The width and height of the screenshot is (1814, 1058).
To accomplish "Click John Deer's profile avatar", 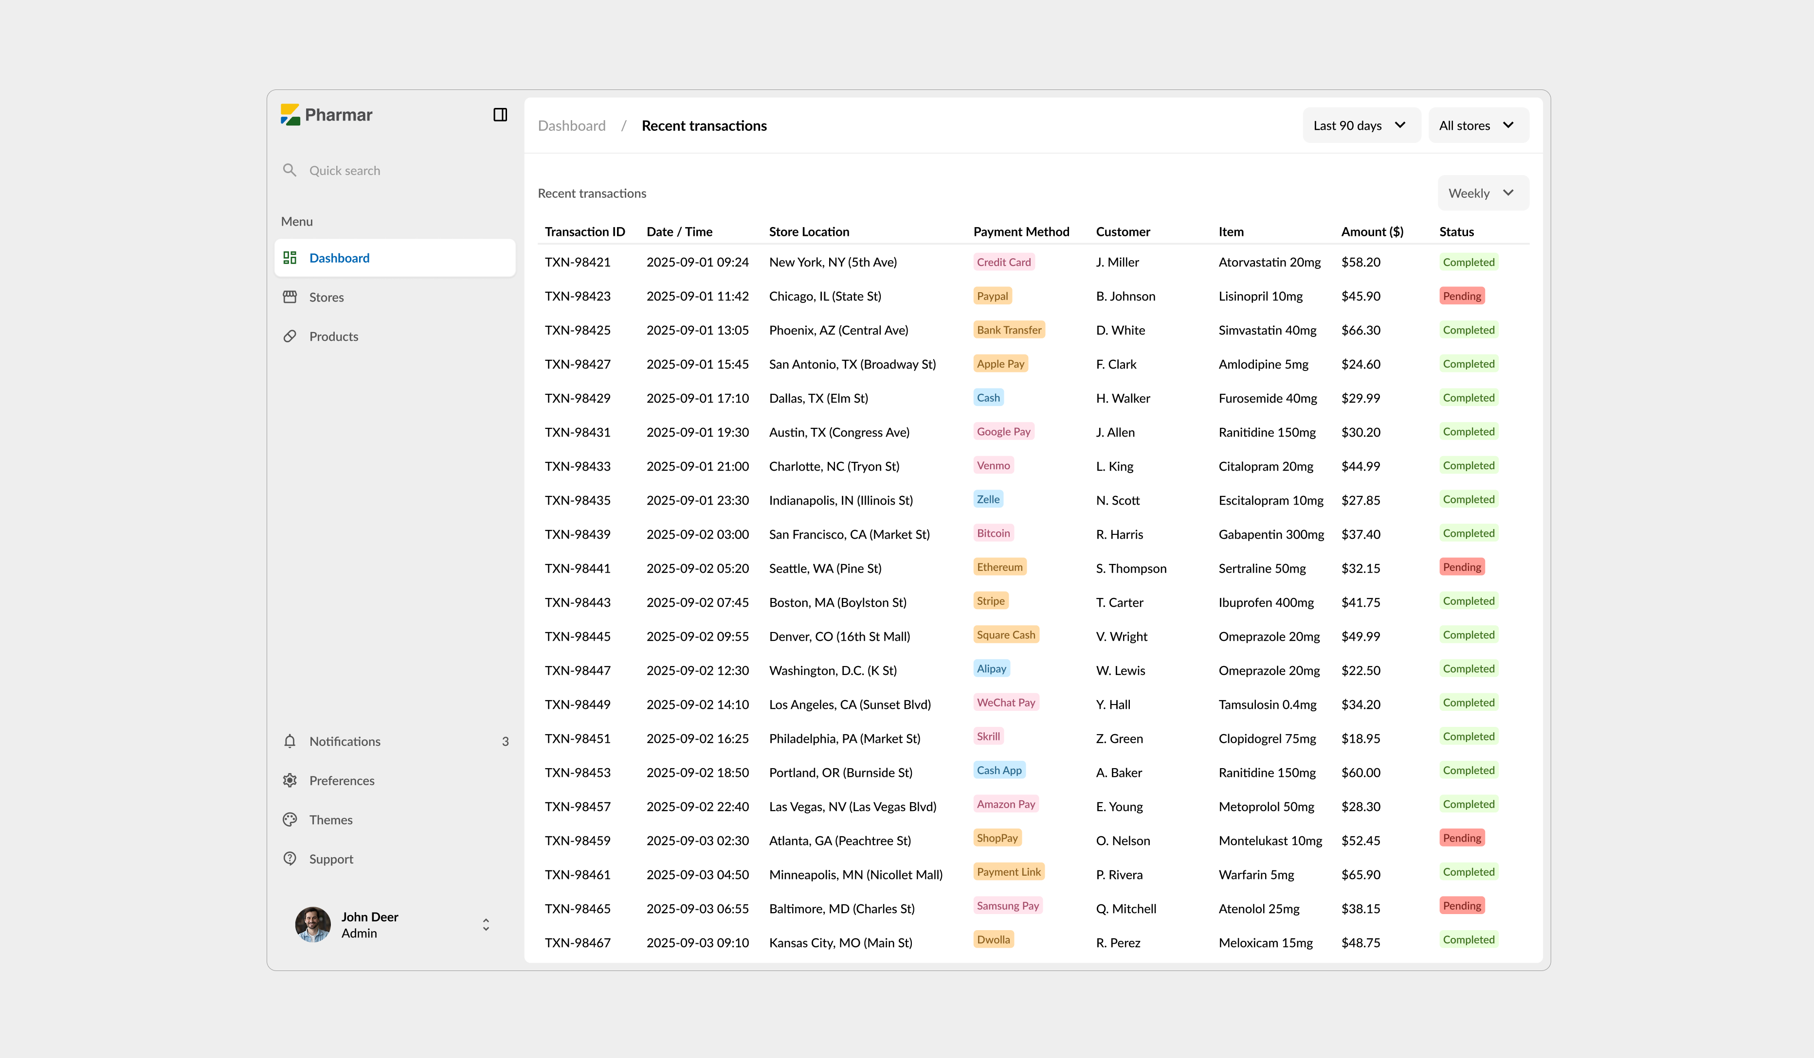I will tap(312, 925).
